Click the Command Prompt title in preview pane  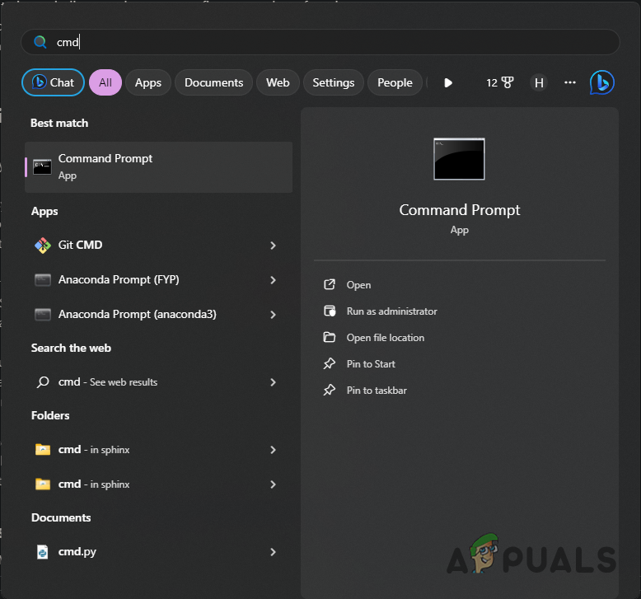(460, 210)
